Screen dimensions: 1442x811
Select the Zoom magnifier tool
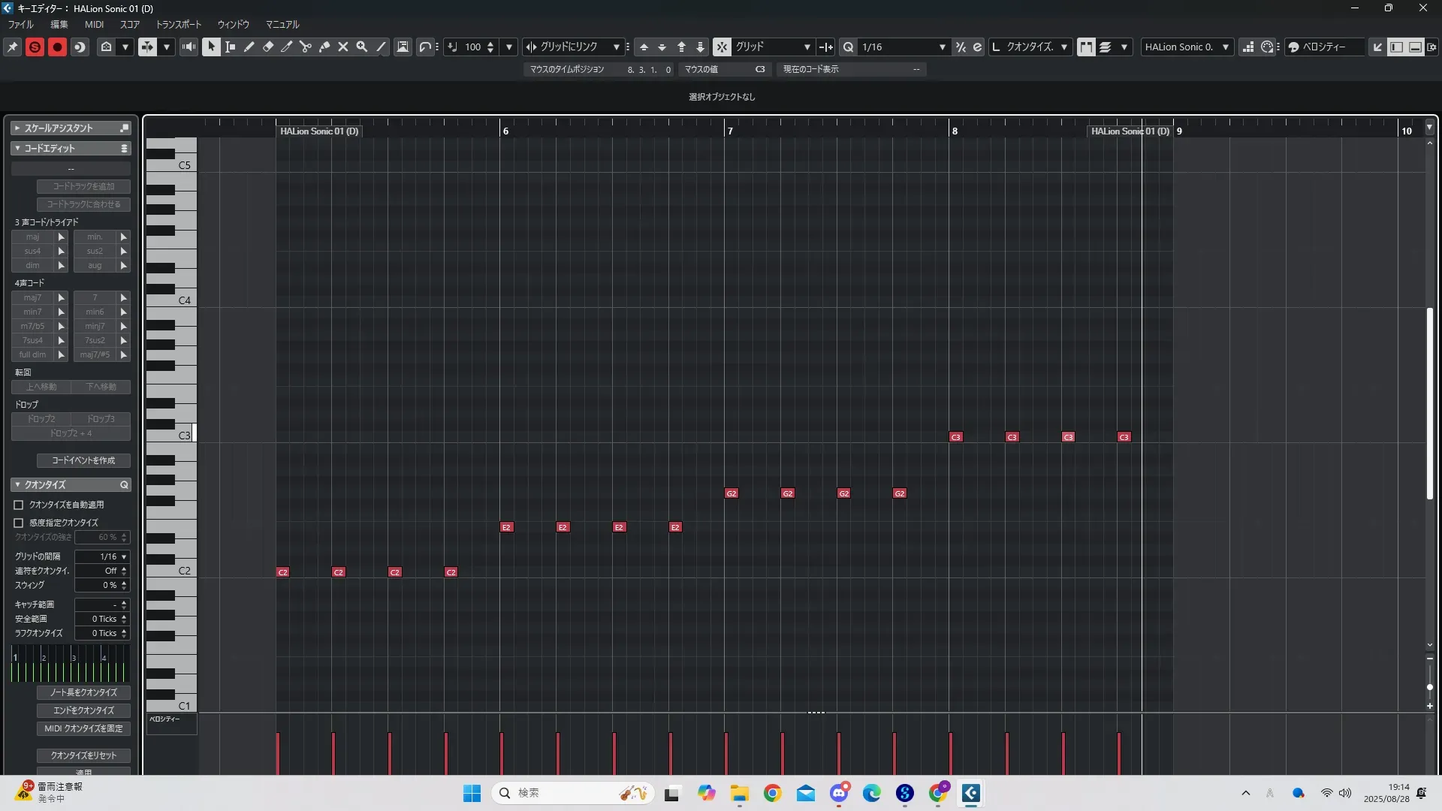pyautogui.click(x=362, y=47)
